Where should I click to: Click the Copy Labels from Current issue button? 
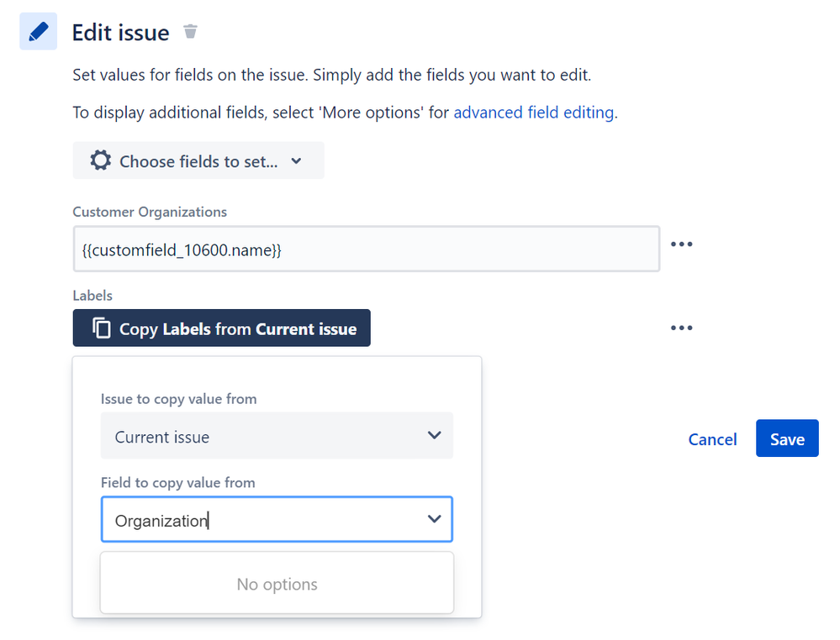pos(222,328)
